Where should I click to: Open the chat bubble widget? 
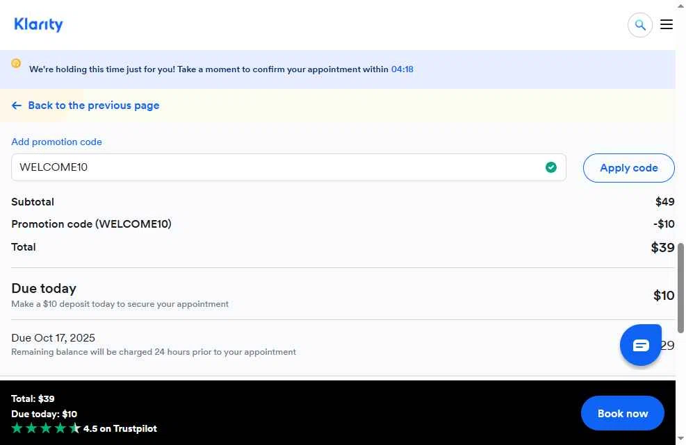coord(641,345)
